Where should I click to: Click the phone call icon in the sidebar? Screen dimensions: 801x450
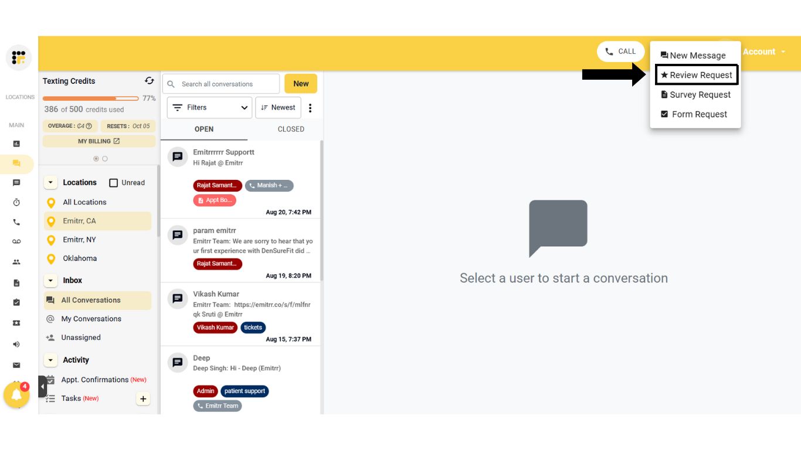pyautogui.click(x=18, y=221)
